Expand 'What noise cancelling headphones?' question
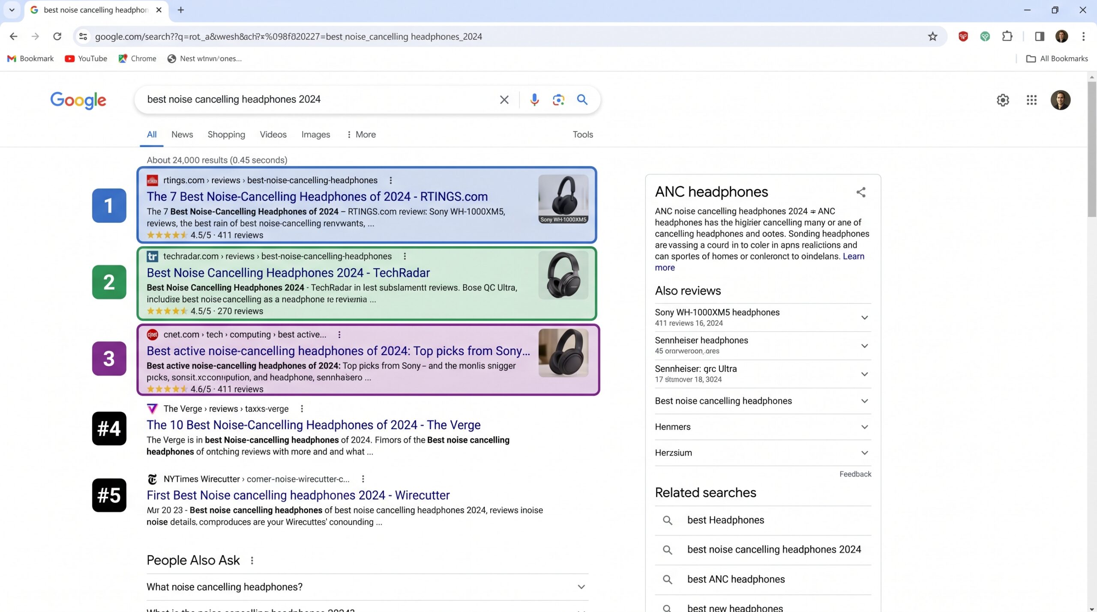This screenshot has height=612, width=1097. click(367, 587)
